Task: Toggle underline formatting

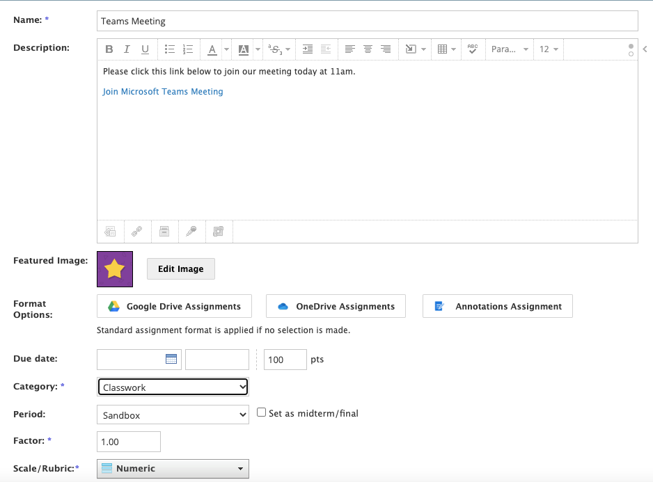Action: (145, 49)
